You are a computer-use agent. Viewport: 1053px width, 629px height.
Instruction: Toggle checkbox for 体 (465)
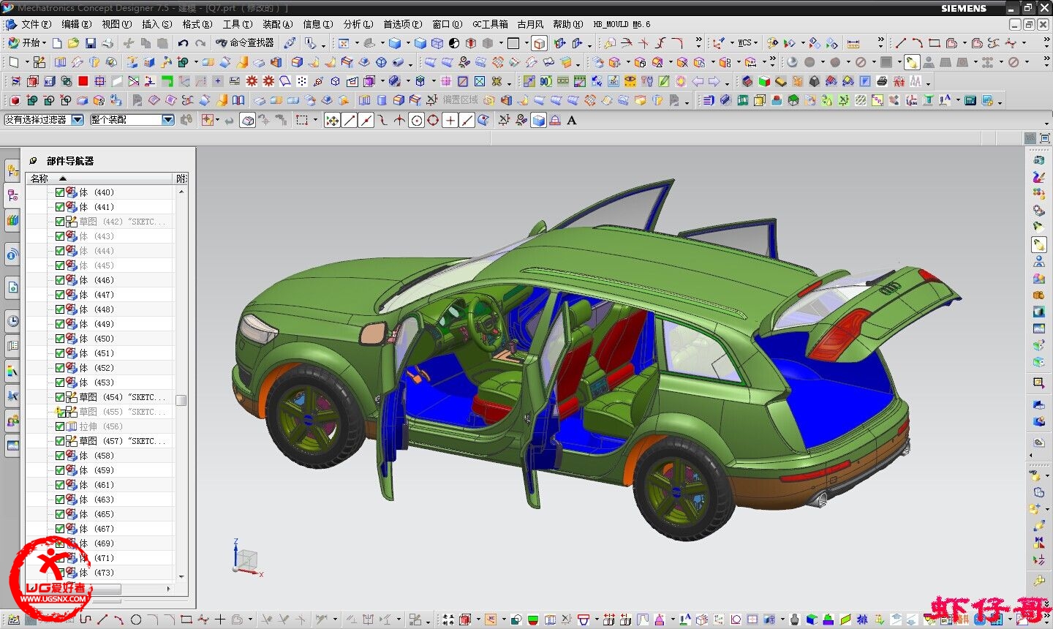(x=60, y=514)
